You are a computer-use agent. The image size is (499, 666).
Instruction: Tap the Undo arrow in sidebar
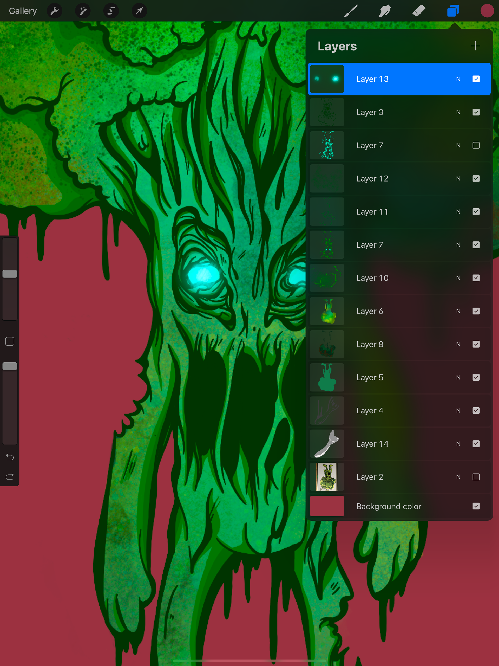10,457
